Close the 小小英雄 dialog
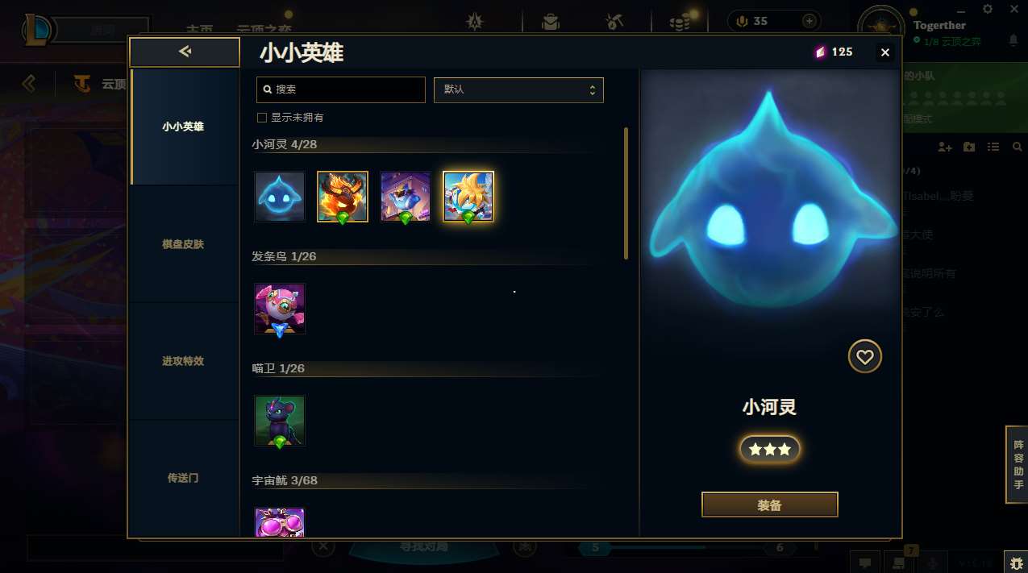This screenshot has width=1028, height=573. pos(885,52)
